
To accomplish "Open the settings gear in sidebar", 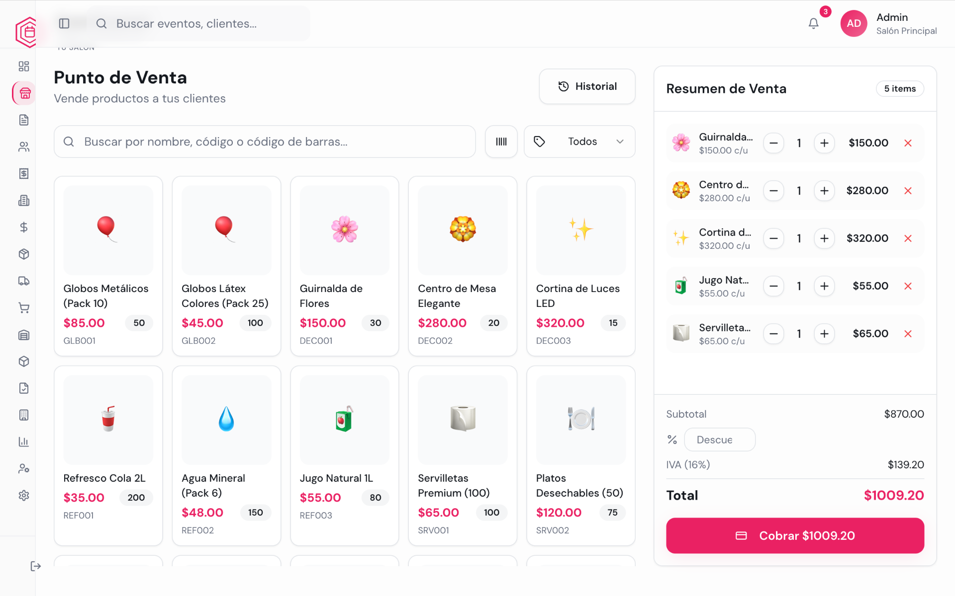I will point(24,495).
